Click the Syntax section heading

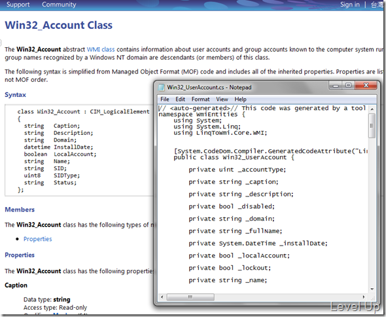point(15,95)
